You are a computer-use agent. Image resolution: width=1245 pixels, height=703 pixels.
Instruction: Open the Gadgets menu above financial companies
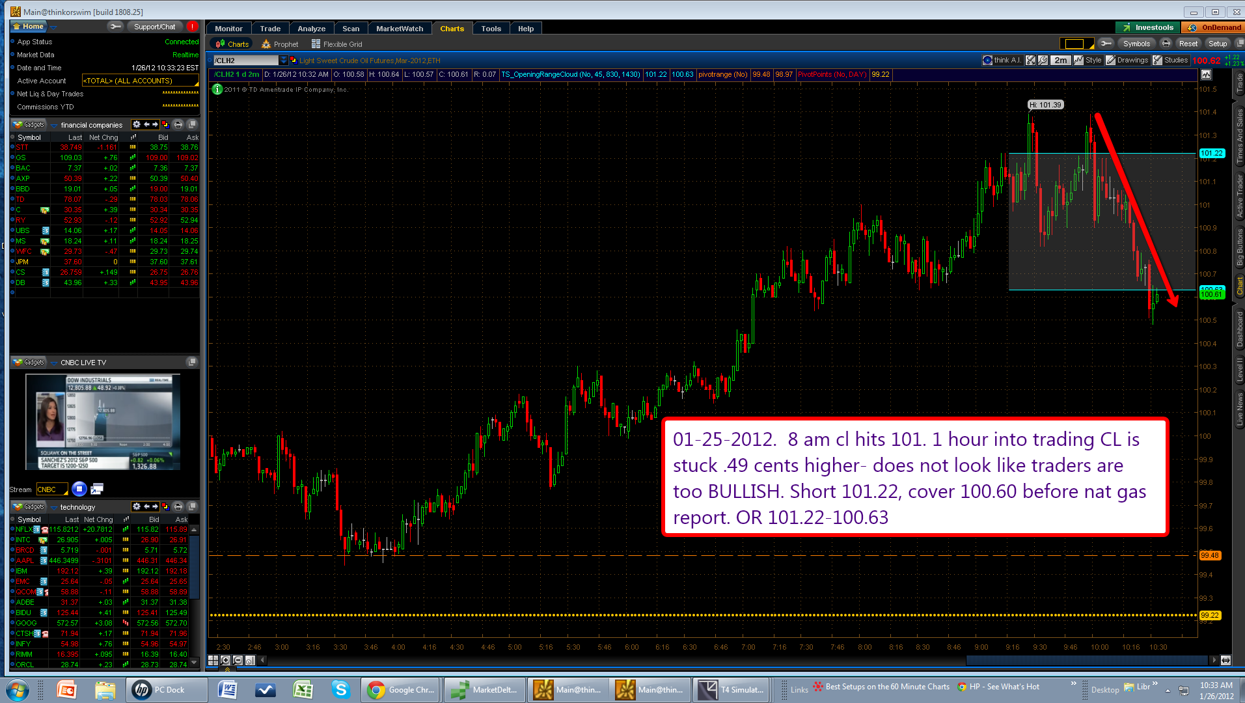coord(29,124)
